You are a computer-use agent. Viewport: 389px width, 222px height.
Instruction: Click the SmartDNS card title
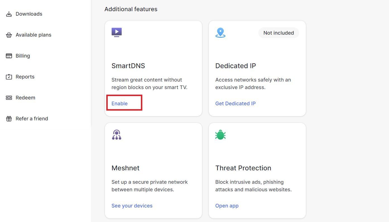pyautogui.click(x=128, y=66)
